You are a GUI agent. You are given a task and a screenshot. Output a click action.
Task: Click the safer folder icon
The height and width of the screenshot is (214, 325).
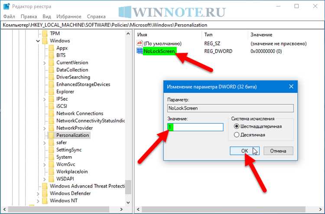pyautogui.click(x=51, y=142)
